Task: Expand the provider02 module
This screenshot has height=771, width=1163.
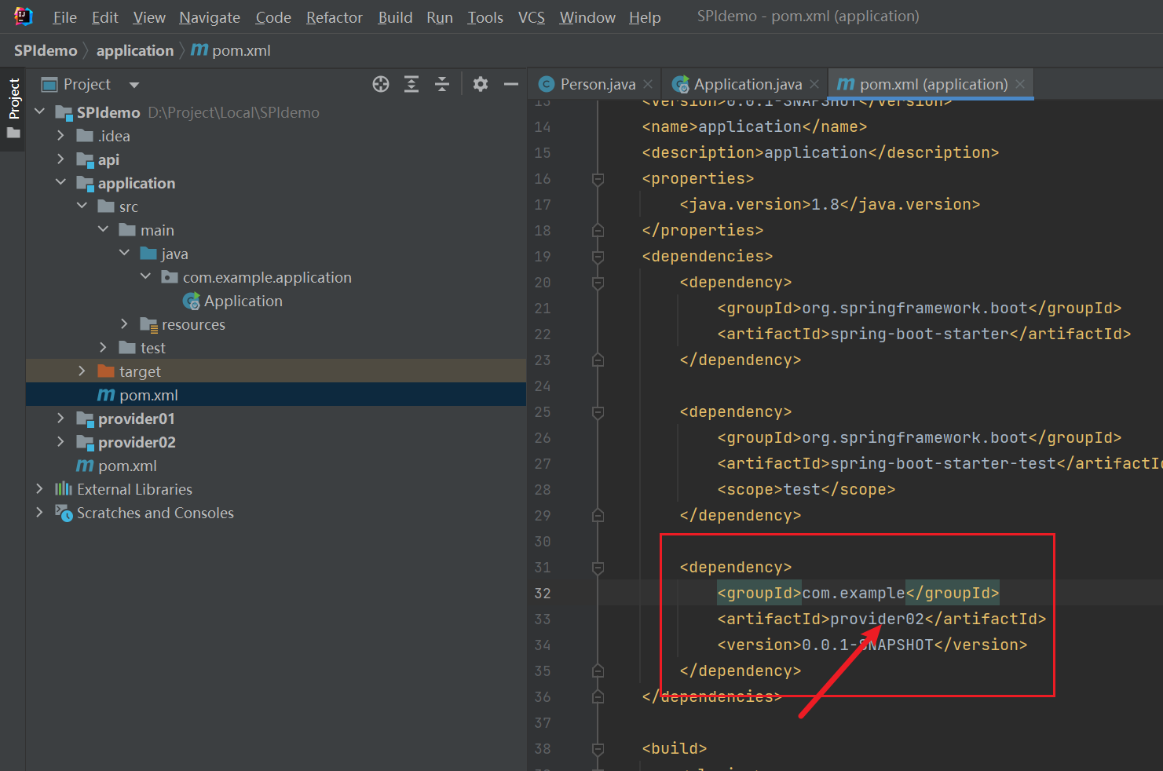Action: click(x=61, y=442)
